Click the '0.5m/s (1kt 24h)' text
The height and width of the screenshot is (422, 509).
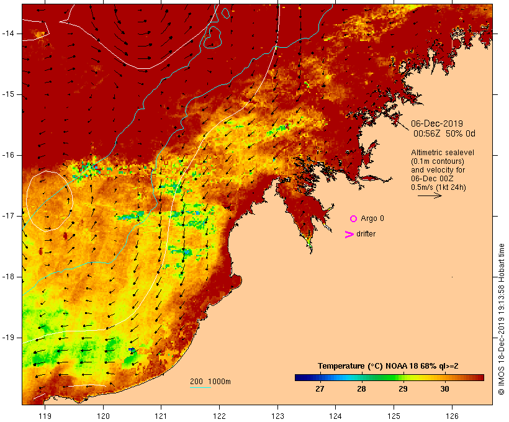click(x=438, y=187)
